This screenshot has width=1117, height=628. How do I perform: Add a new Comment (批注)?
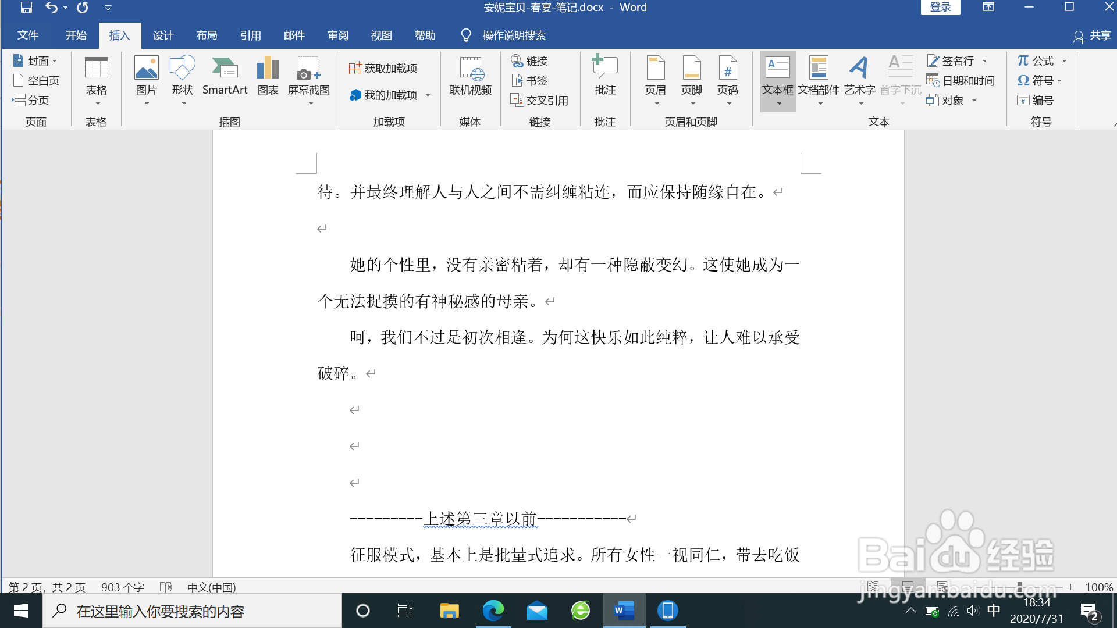point(605,76)
